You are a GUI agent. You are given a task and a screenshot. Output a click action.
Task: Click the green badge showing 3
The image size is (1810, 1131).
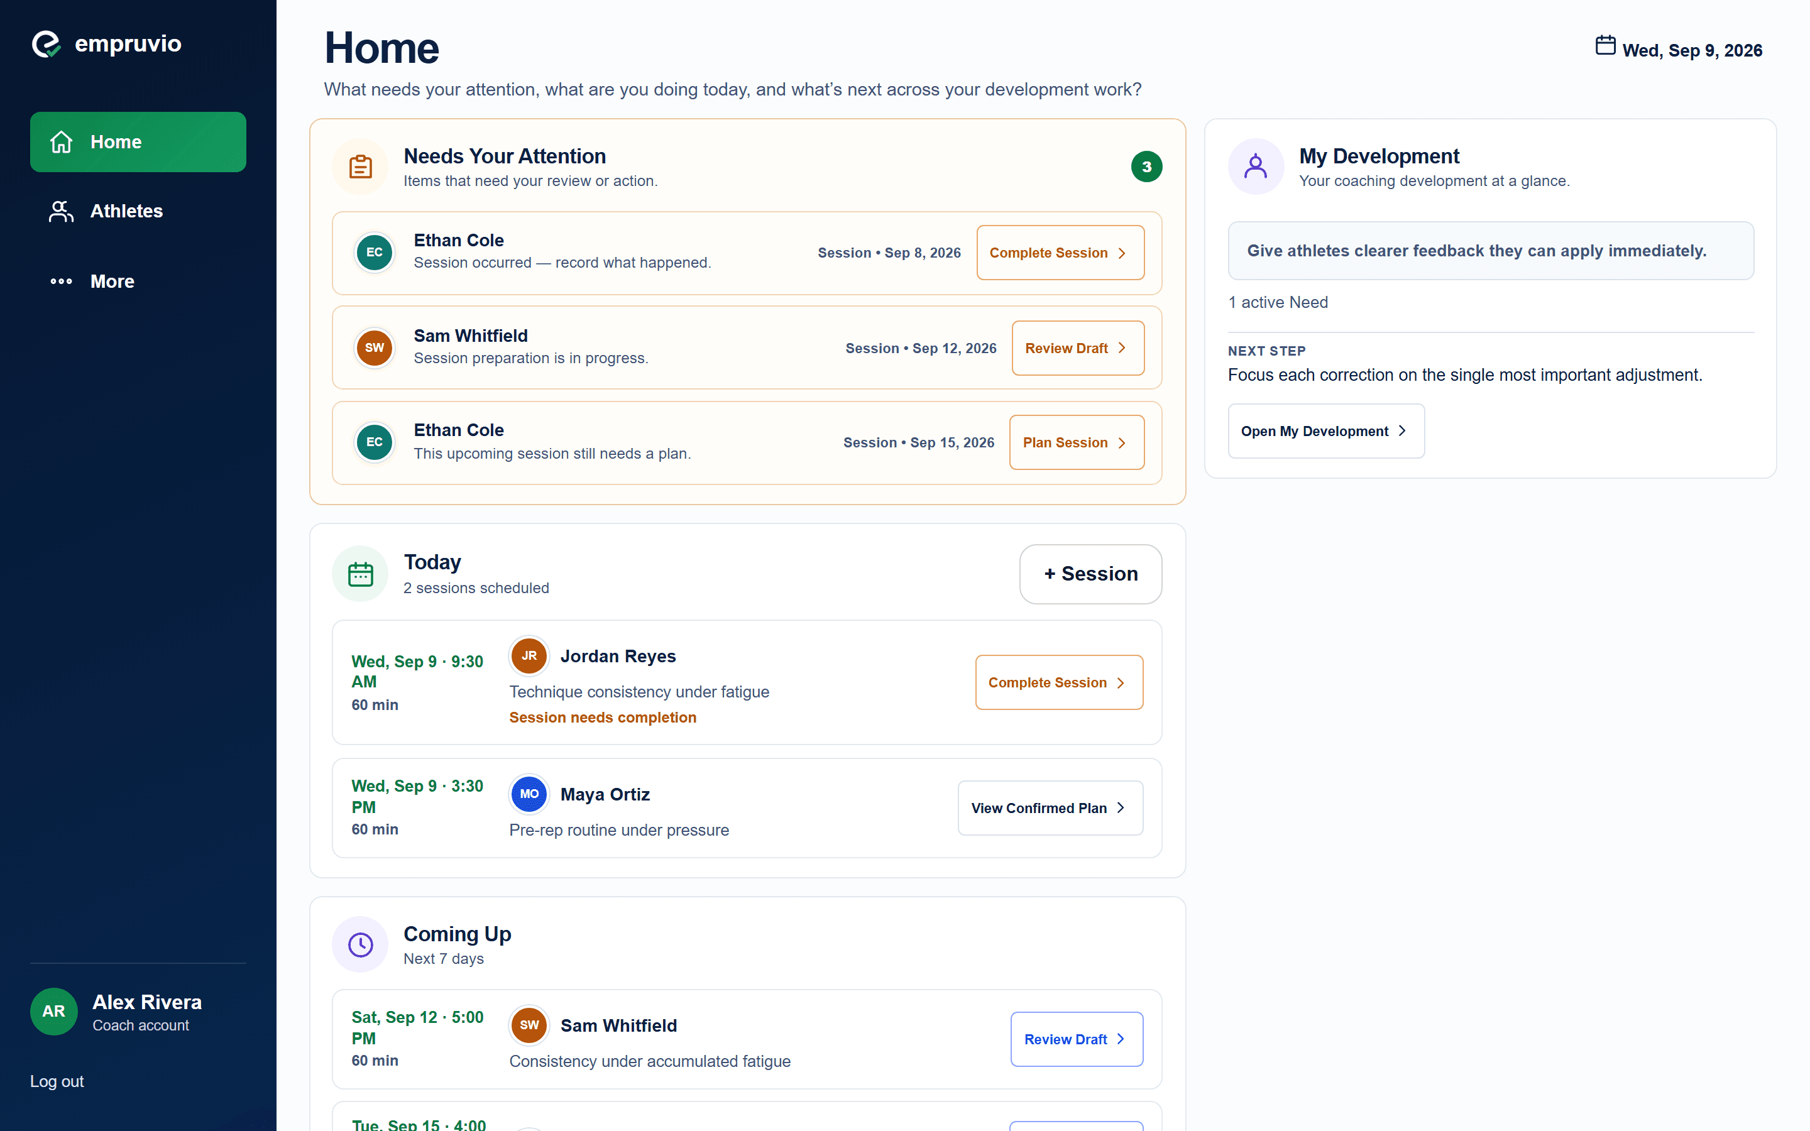(1146, 166)
